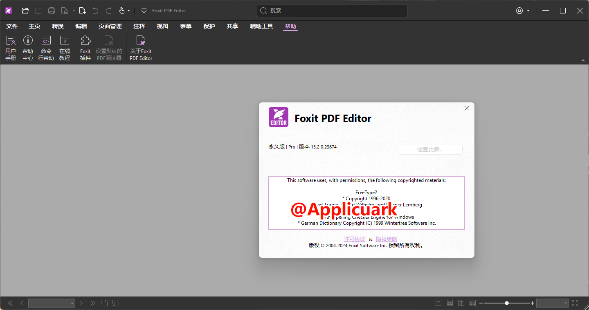The width and height of the screenshot is (589, 310).
Task: Click the zoom slider handle
Action: click(x=507, y=303)
